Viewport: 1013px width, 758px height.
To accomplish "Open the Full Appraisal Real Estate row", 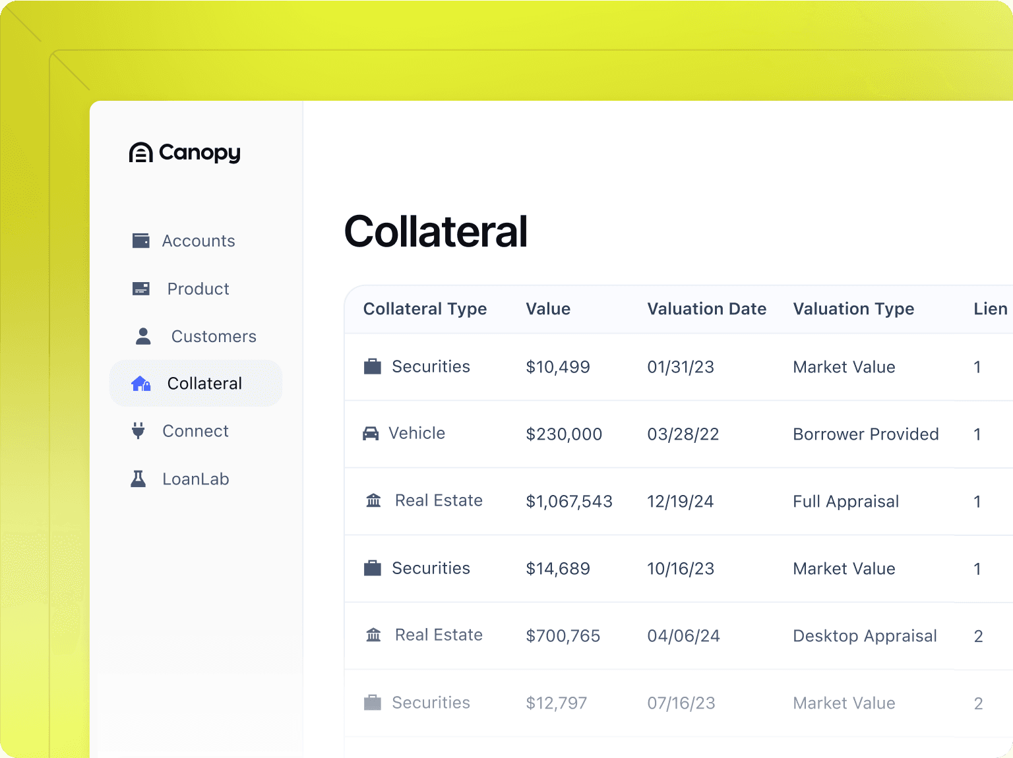I will point(660,501).
